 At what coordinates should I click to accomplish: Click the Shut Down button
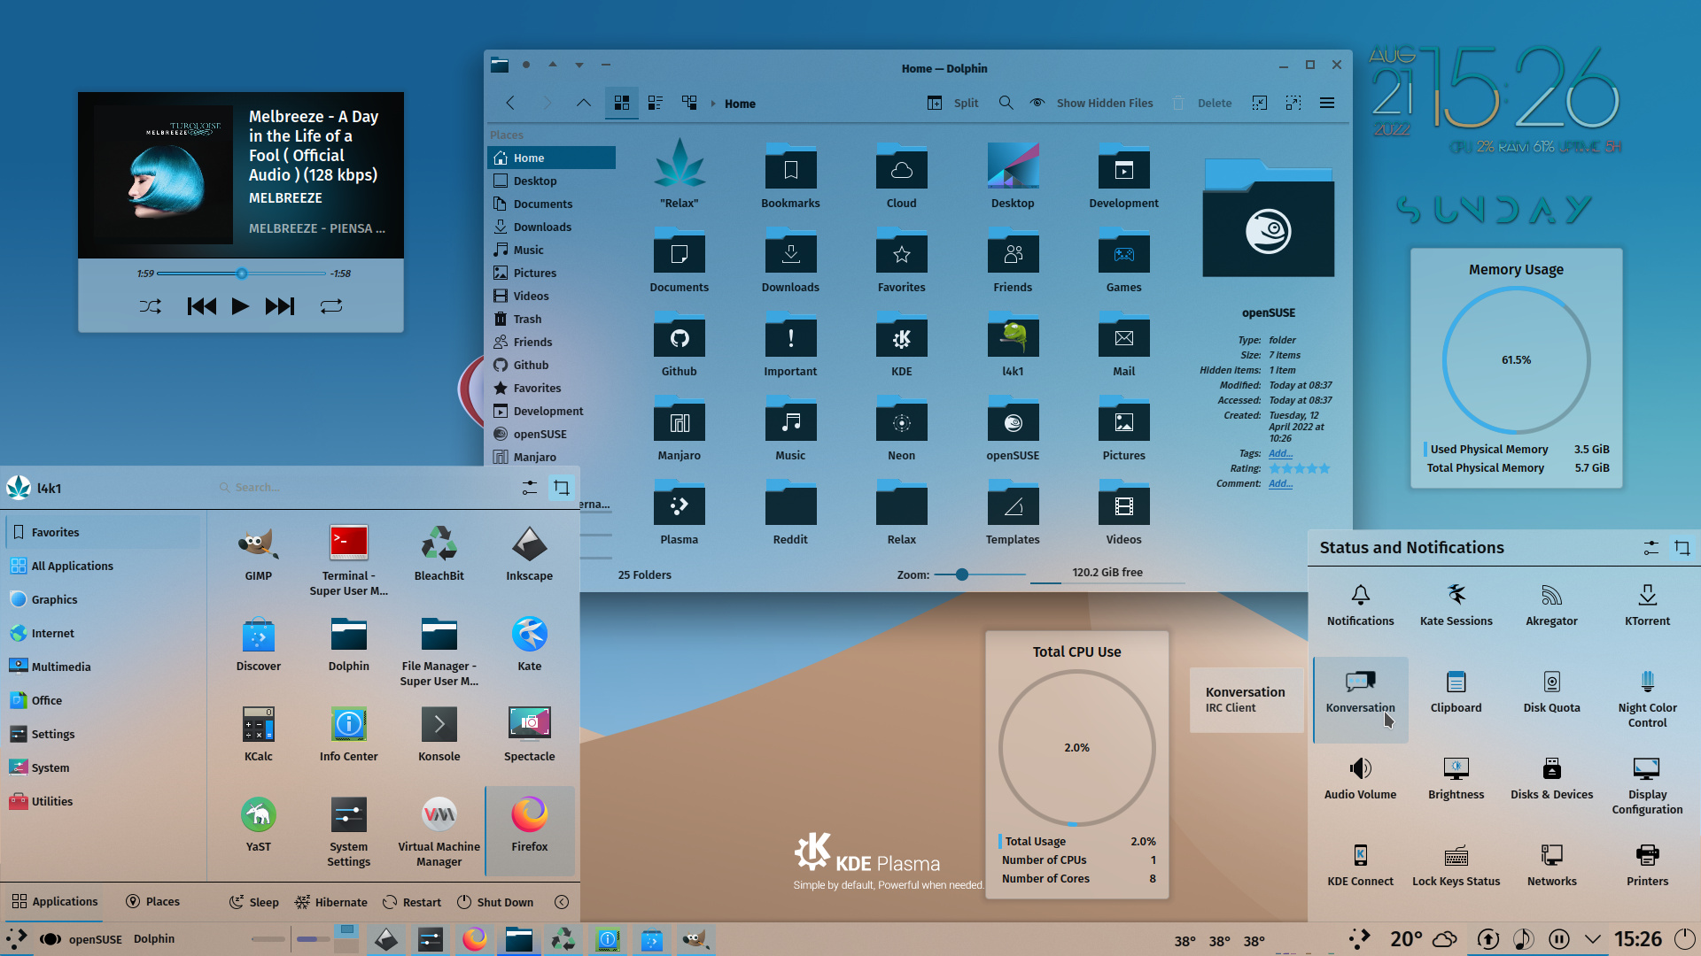495,902
